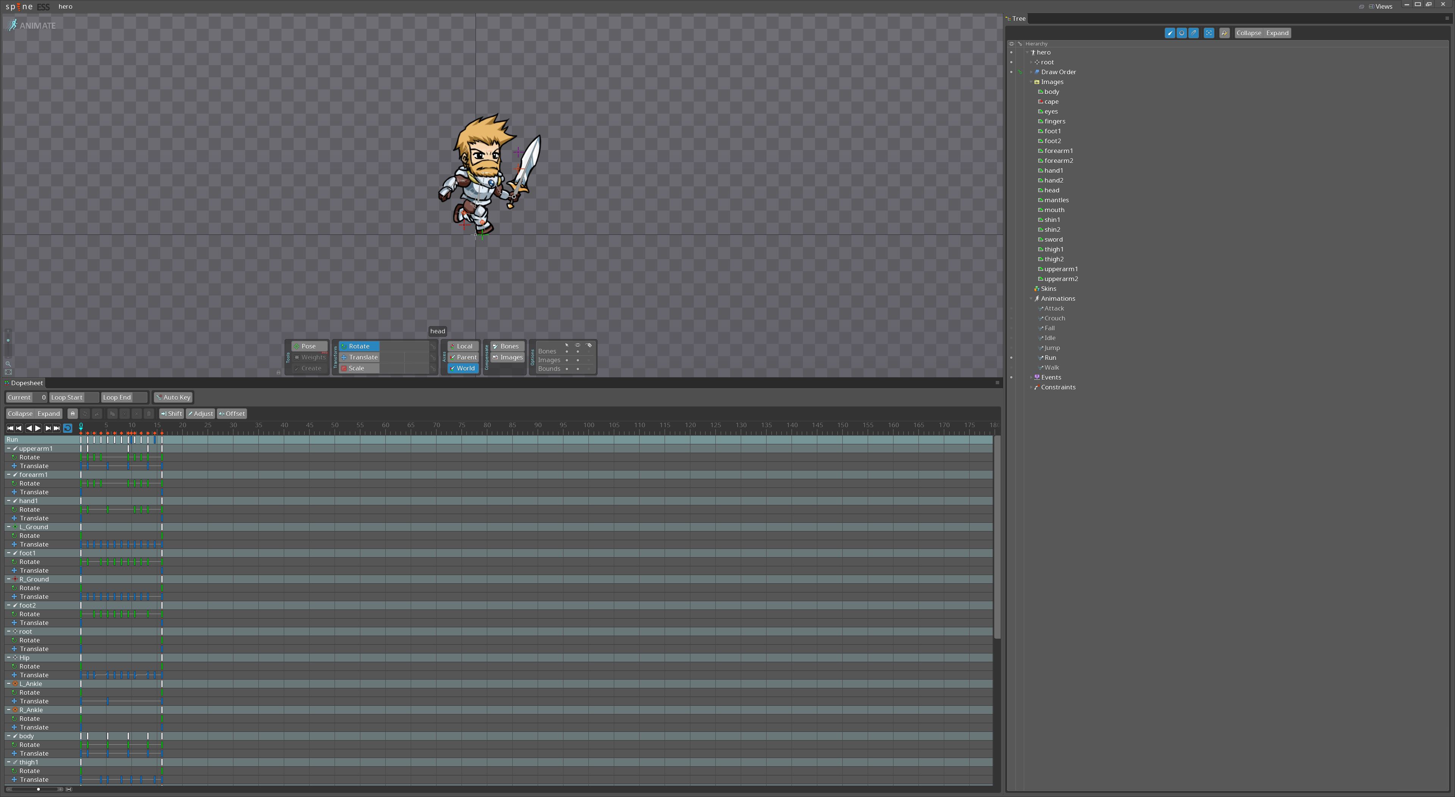Expand Draw Order node in tree
Viewport: 1455px width, 797px height.
[1031, 72]
